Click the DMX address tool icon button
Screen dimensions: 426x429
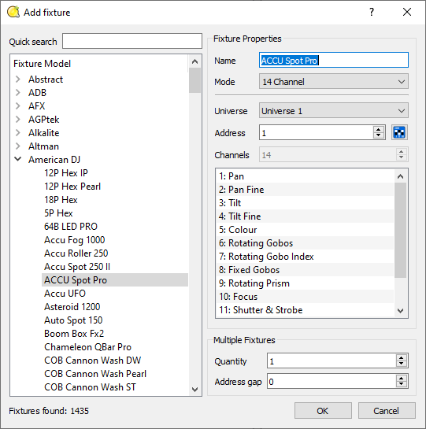(x=399, y=133)
